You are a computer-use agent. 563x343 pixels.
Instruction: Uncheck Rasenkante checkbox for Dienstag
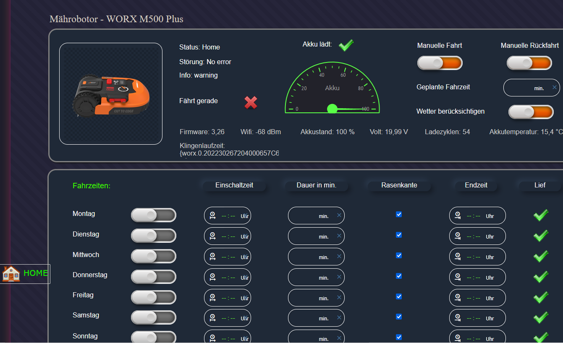[399, 235]
